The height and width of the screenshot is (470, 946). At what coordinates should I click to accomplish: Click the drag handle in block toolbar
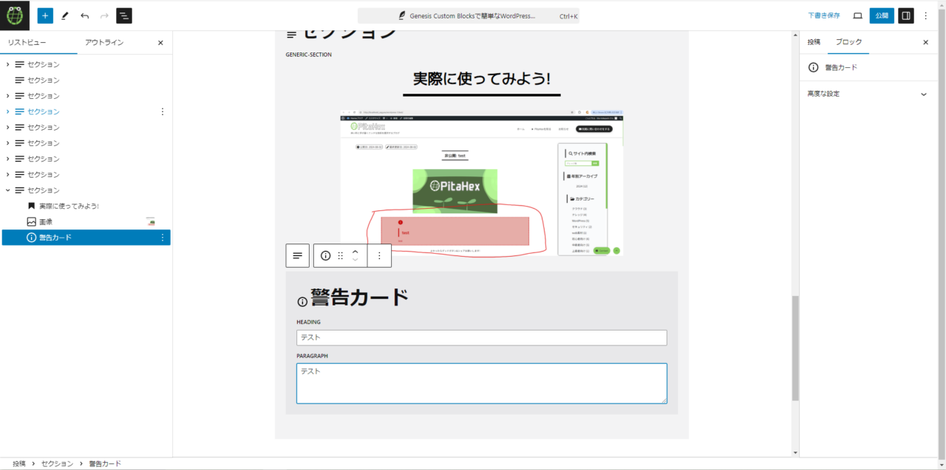[x=341, y=255]
